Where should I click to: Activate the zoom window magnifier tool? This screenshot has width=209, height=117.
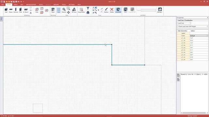[x=68, y=9]
